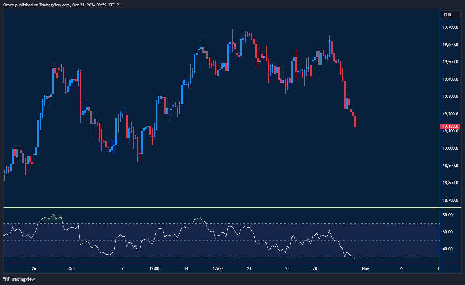Click the 21 date label on time axis
Image resolution: width=465 pixels, height=285 pixels.
pos(249,269)
